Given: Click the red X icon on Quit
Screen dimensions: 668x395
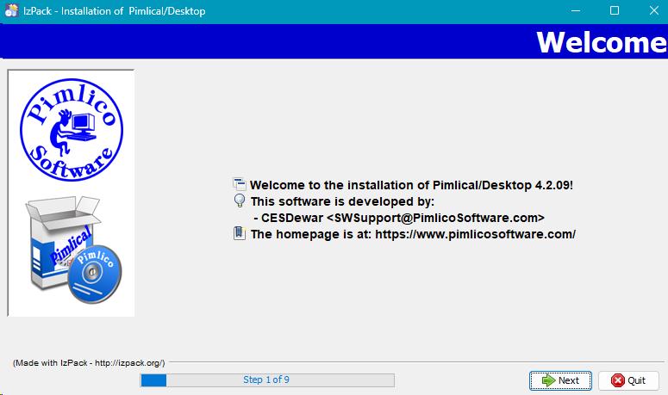Looking at the screenshot, I should coord(618,380).
